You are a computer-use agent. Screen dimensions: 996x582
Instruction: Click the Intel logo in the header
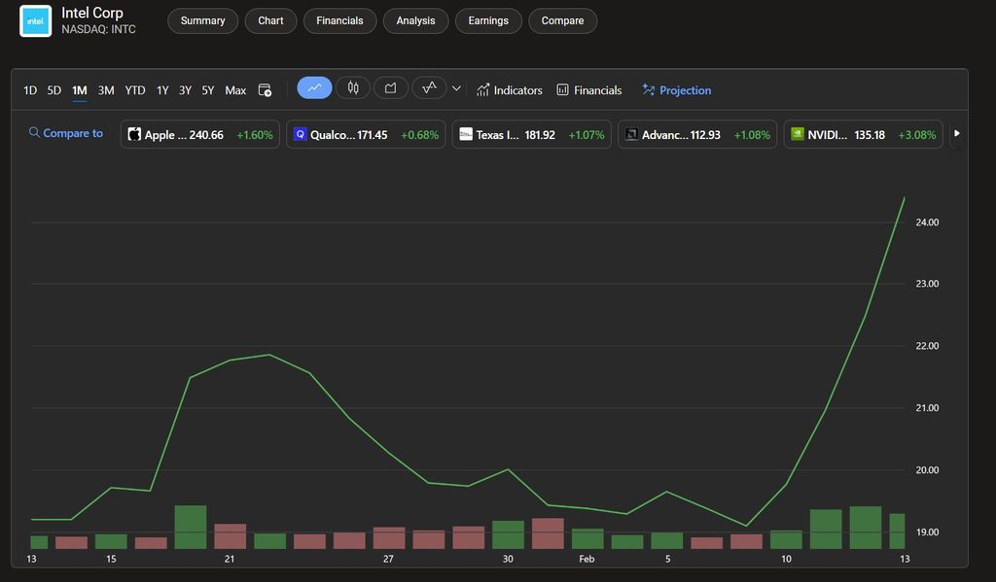[35, 20]
